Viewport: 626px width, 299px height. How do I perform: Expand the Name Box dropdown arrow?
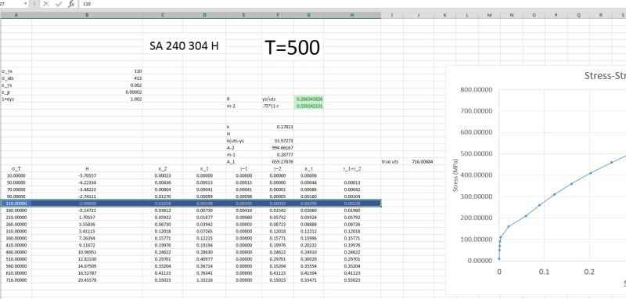(26, 4)
